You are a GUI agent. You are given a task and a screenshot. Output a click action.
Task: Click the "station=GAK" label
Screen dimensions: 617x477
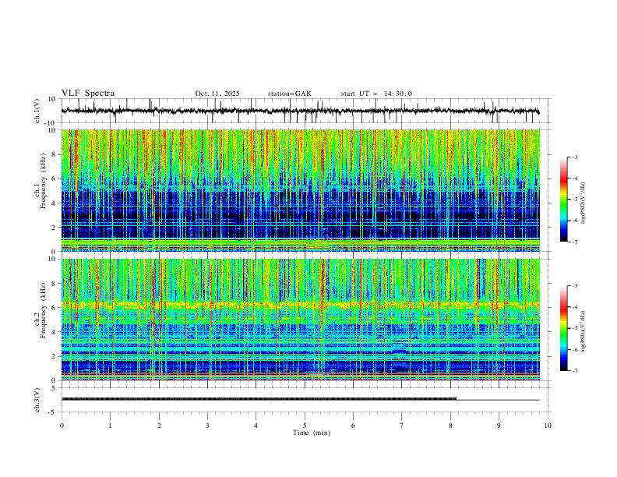[289, 94]
